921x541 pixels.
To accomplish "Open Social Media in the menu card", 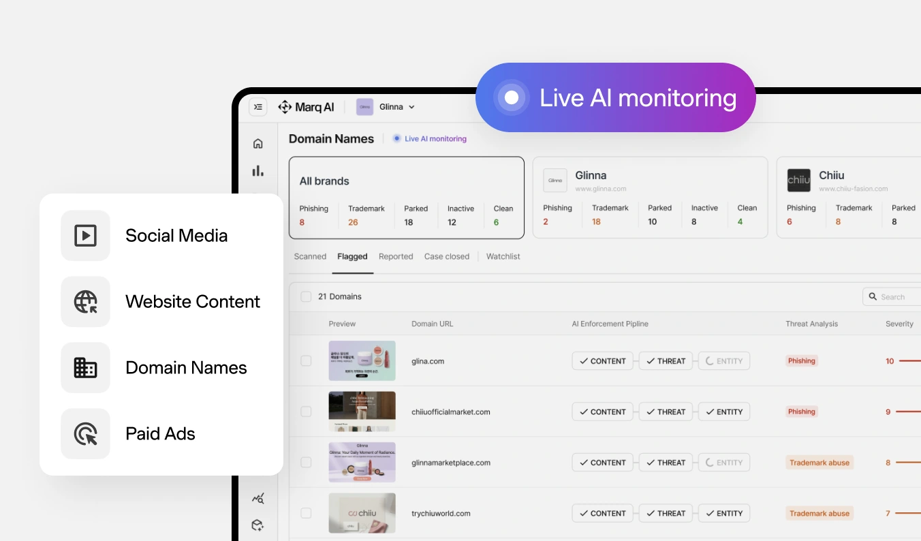I will (161, 236).
